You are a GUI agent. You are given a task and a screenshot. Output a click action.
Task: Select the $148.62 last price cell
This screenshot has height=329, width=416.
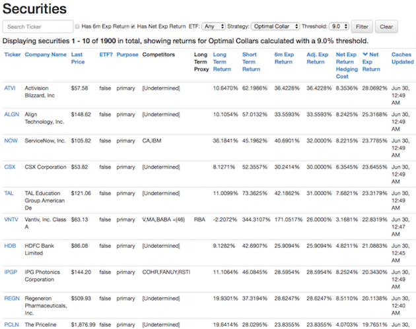pos(81,115)
